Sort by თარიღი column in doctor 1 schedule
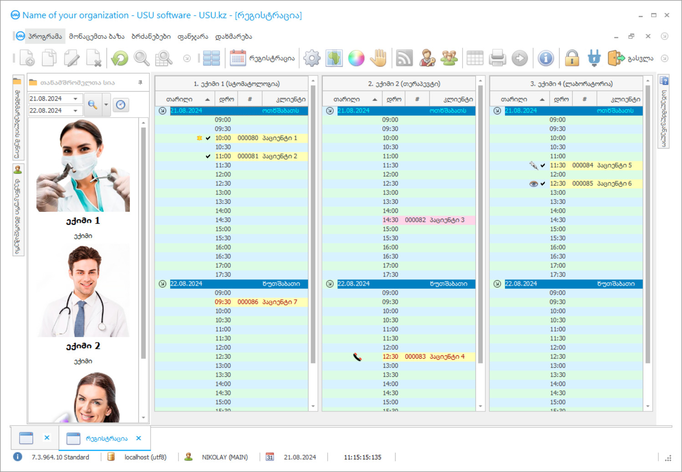Screen dimensions: 682x472 (184, 99)
